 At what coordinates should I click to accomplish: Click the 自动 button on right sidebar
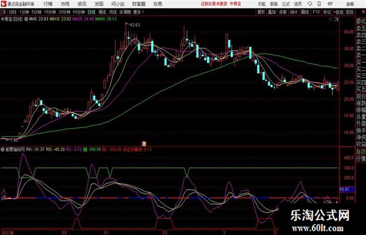(x=361, y=152)
